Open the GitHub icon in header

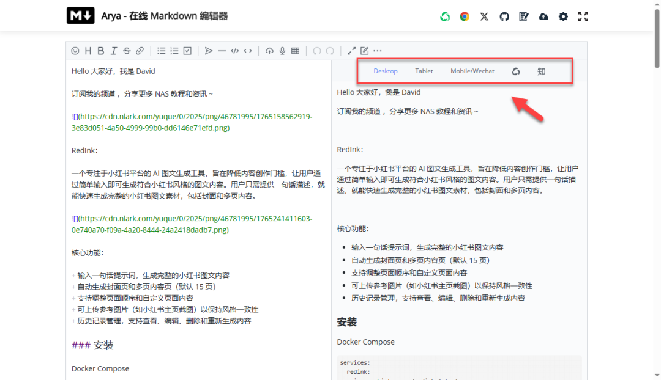(504, 16)
